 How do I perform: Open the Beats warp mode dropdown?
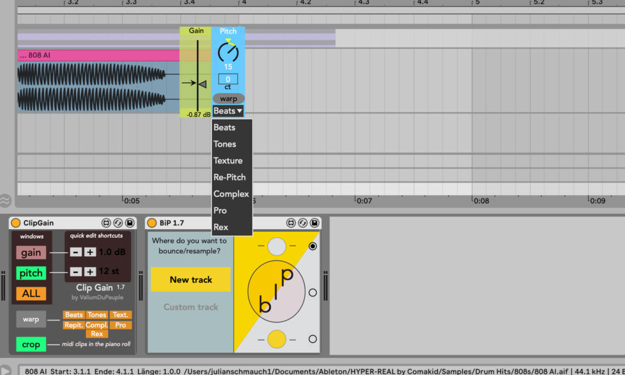(x=228, y=111)
